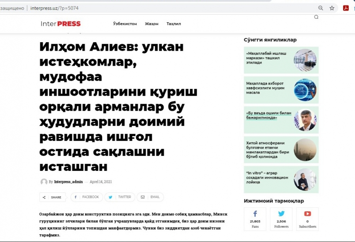Share the article on Twitter
The width and height of the screenshot is (355, 242).
[x=120, y=197]
